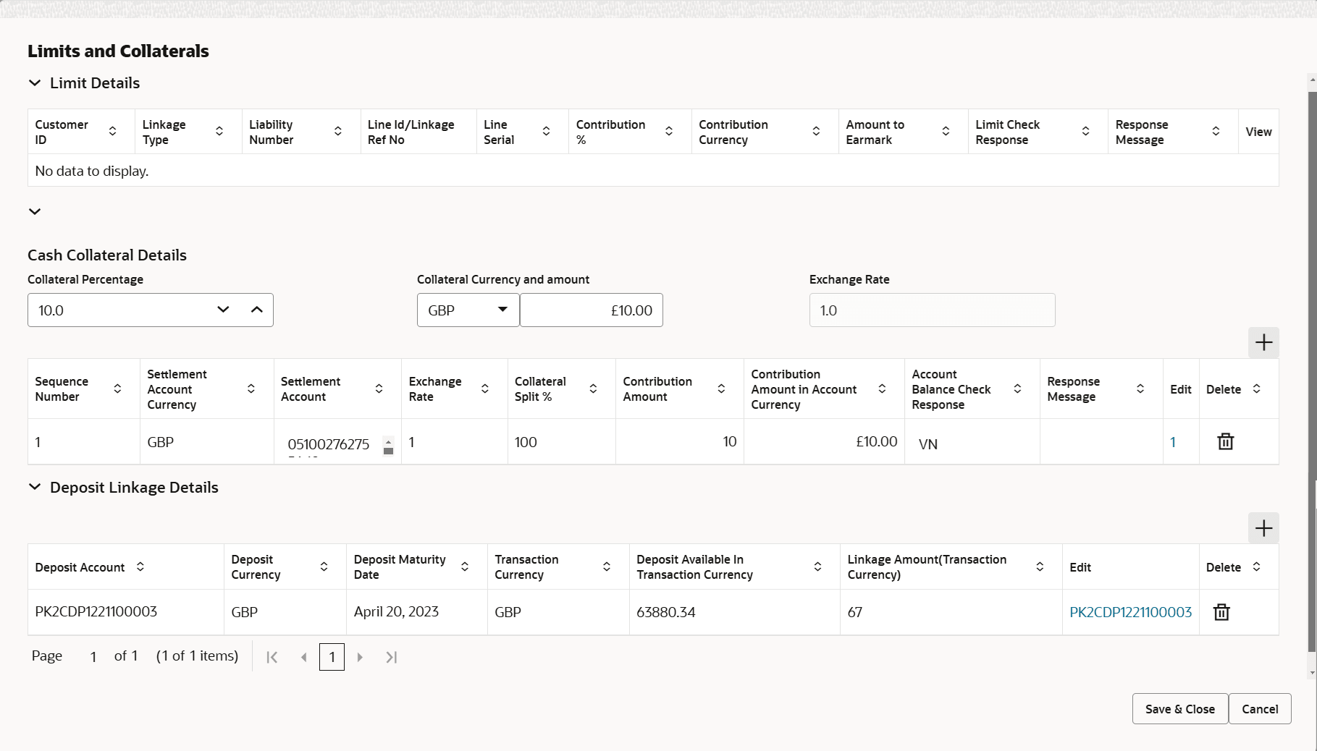Sort by Customer ID column
The image size is (1317, 751).
(112, 131)
